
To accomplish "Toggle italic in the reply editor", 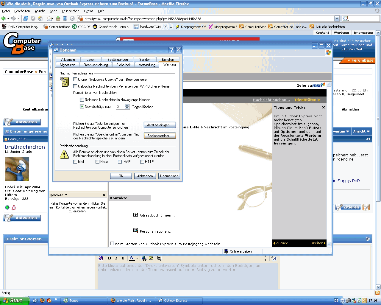I will (116, 258).
